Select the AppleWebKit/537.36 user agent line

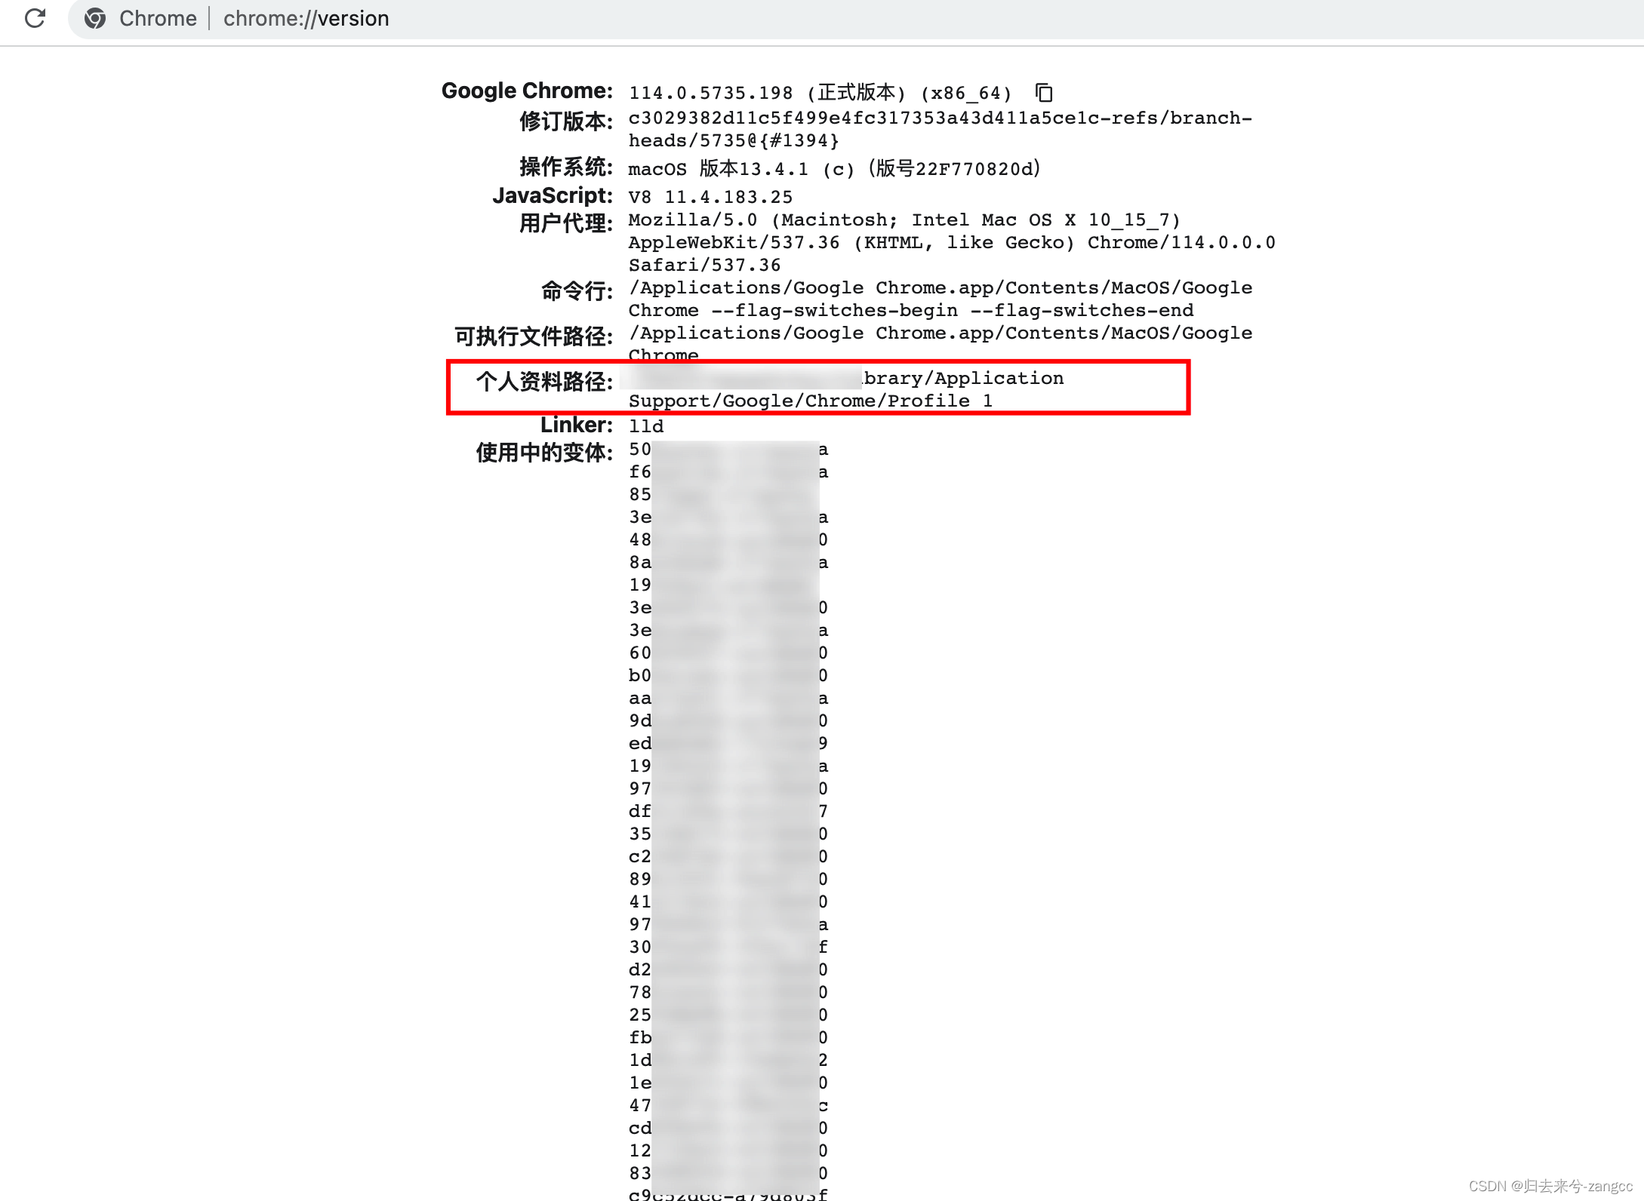952,242
